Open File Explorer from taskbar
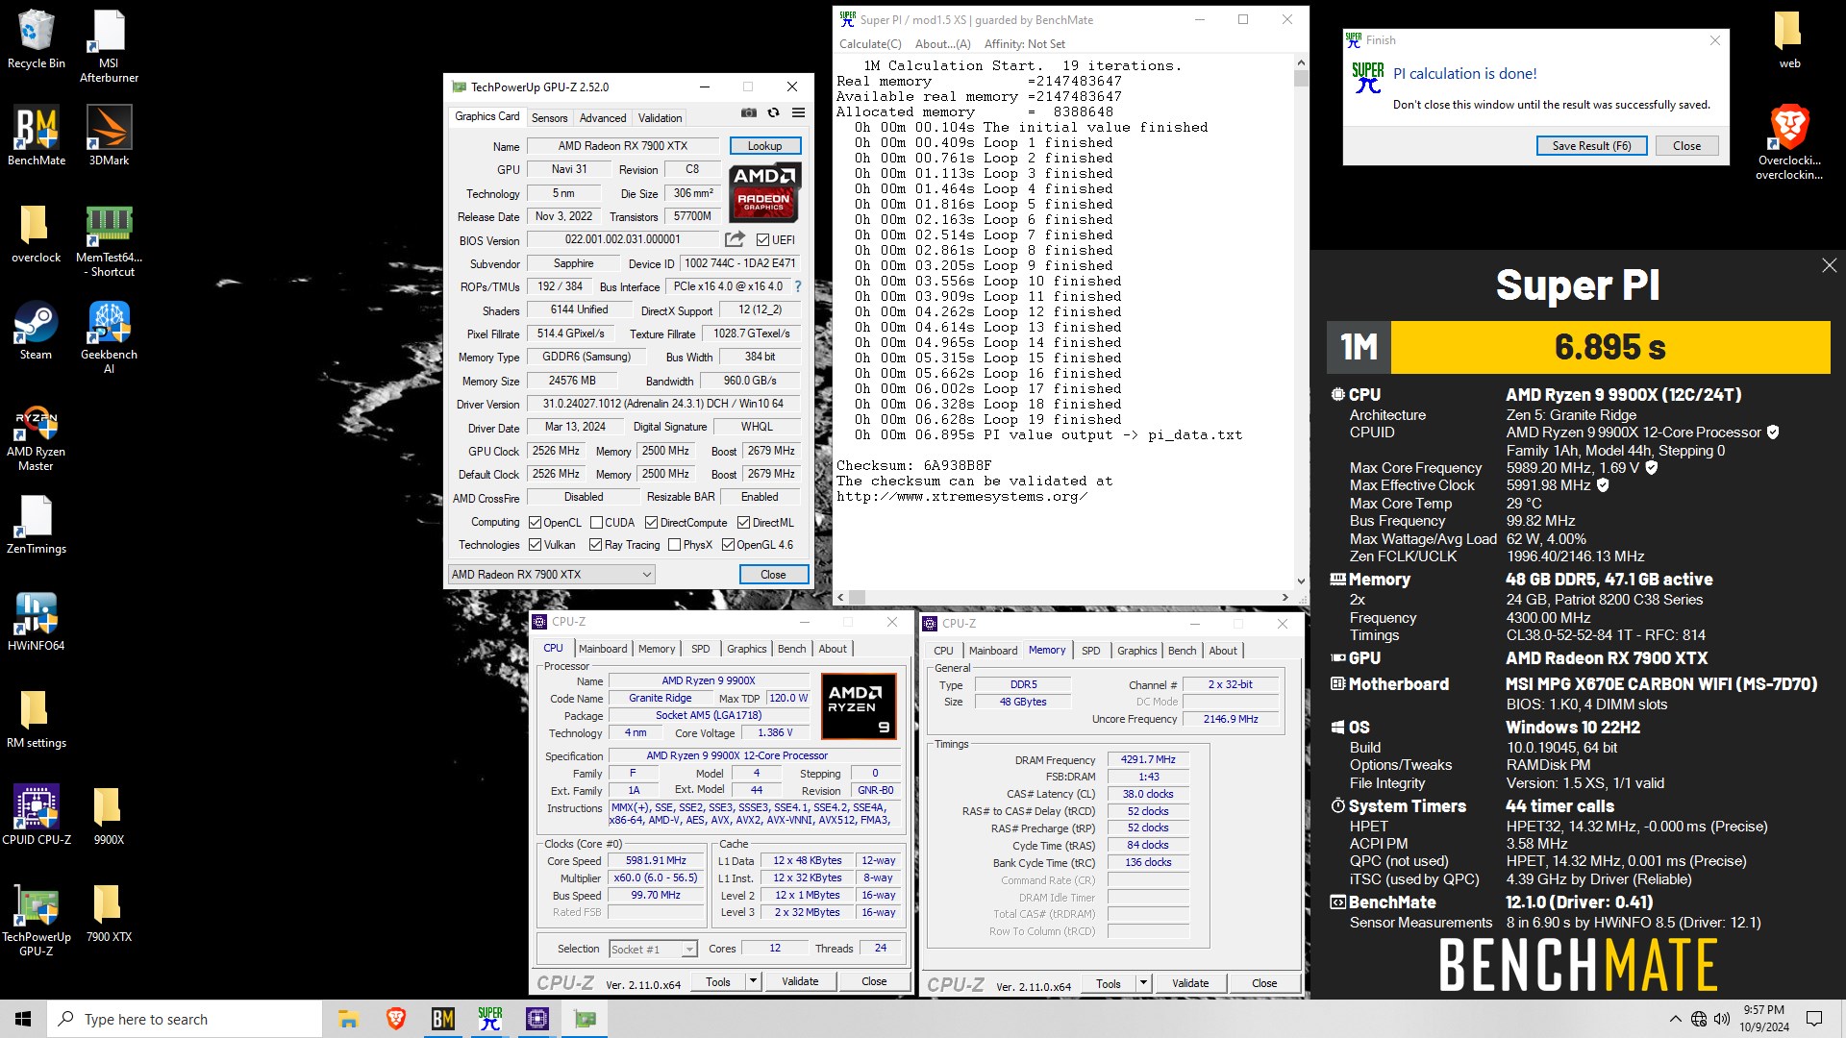Image resolution: width=1846 pixels, height=1038 pixels. 348,1019
